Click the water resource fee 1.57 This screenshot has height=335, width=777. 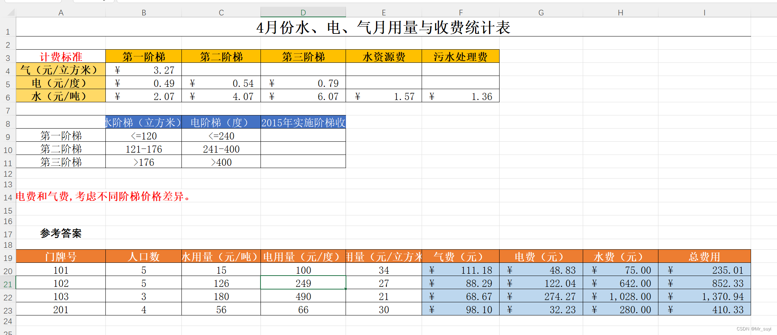384,96
